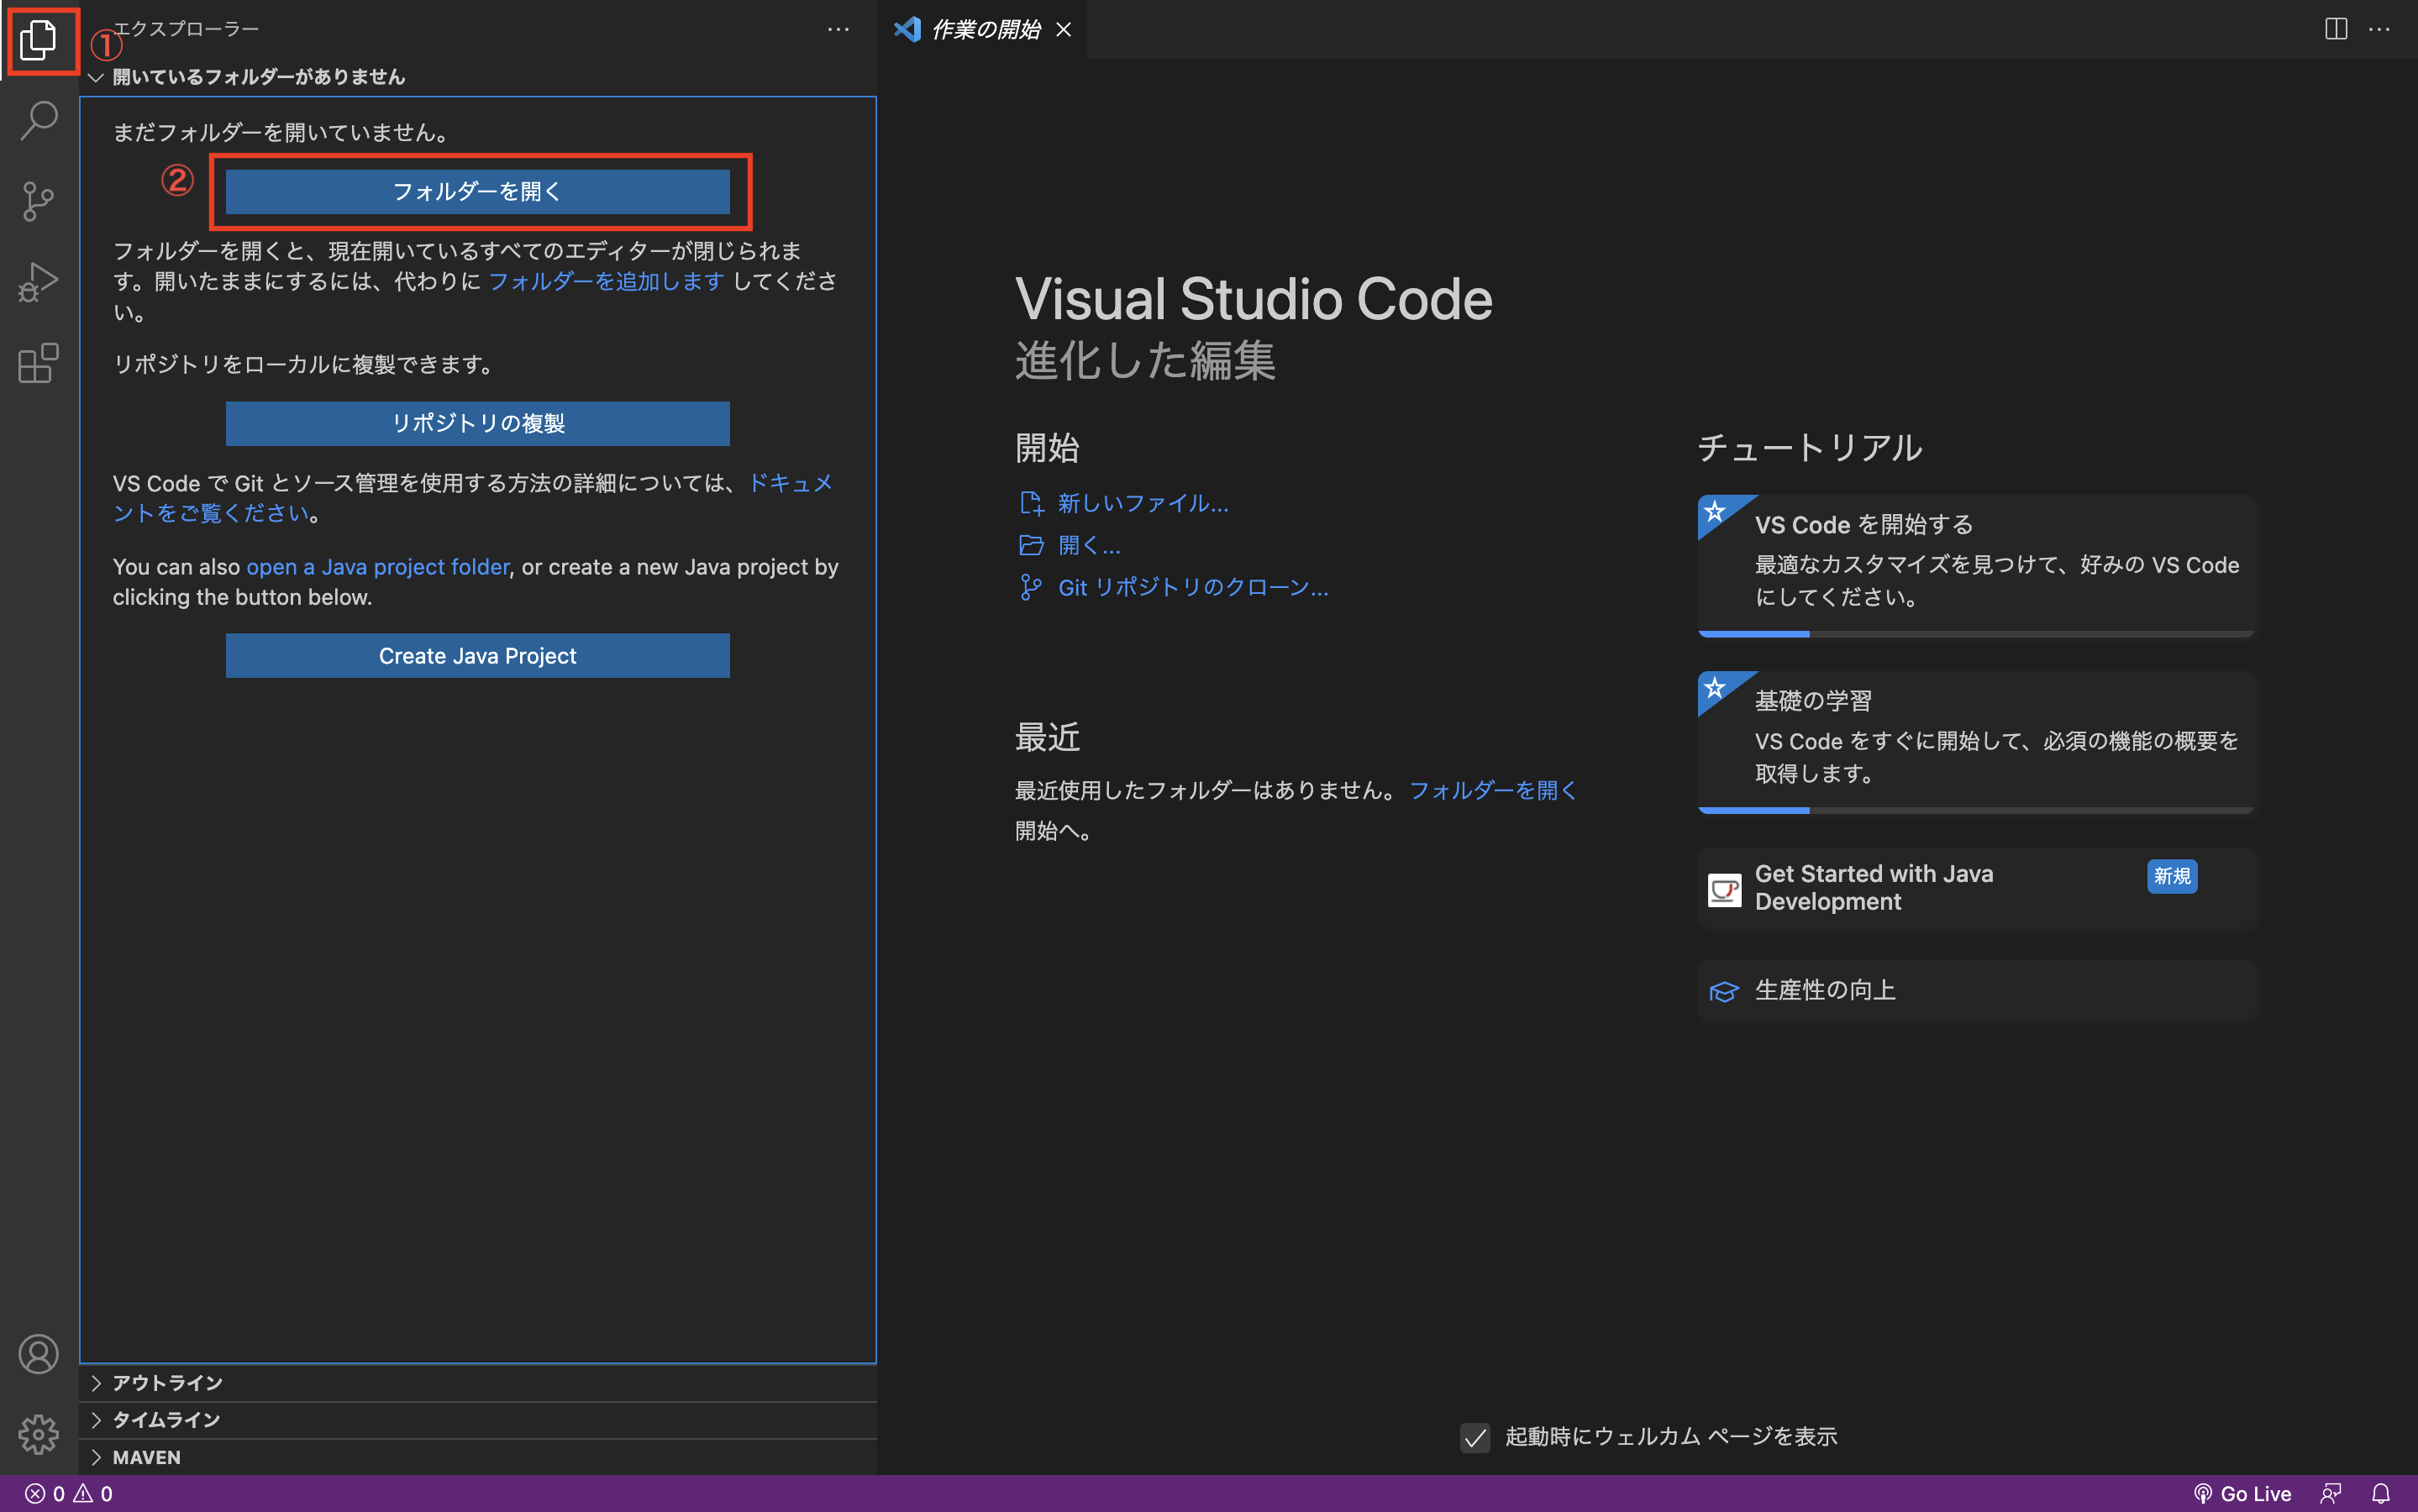Viewport: 2418px width, 1512px height.
Task: Open the Accounts menu icon
Action: [38, 1354]
